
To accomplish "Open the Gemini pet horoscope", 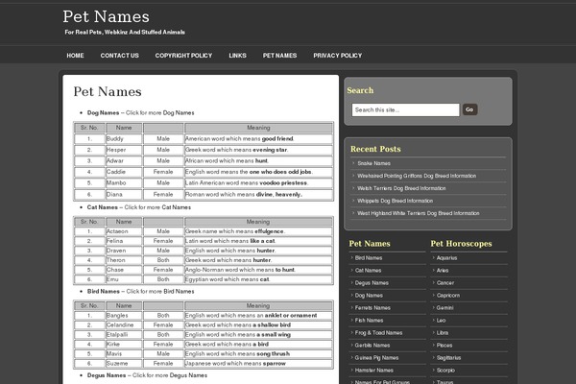I will (x=444, y=308).
